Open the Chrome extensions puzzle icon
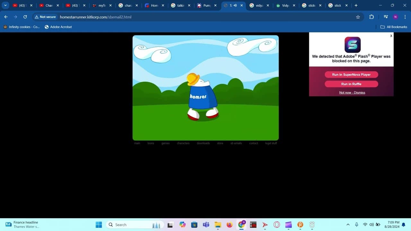This screenshot has width=411, height=231. coord(372,17)
